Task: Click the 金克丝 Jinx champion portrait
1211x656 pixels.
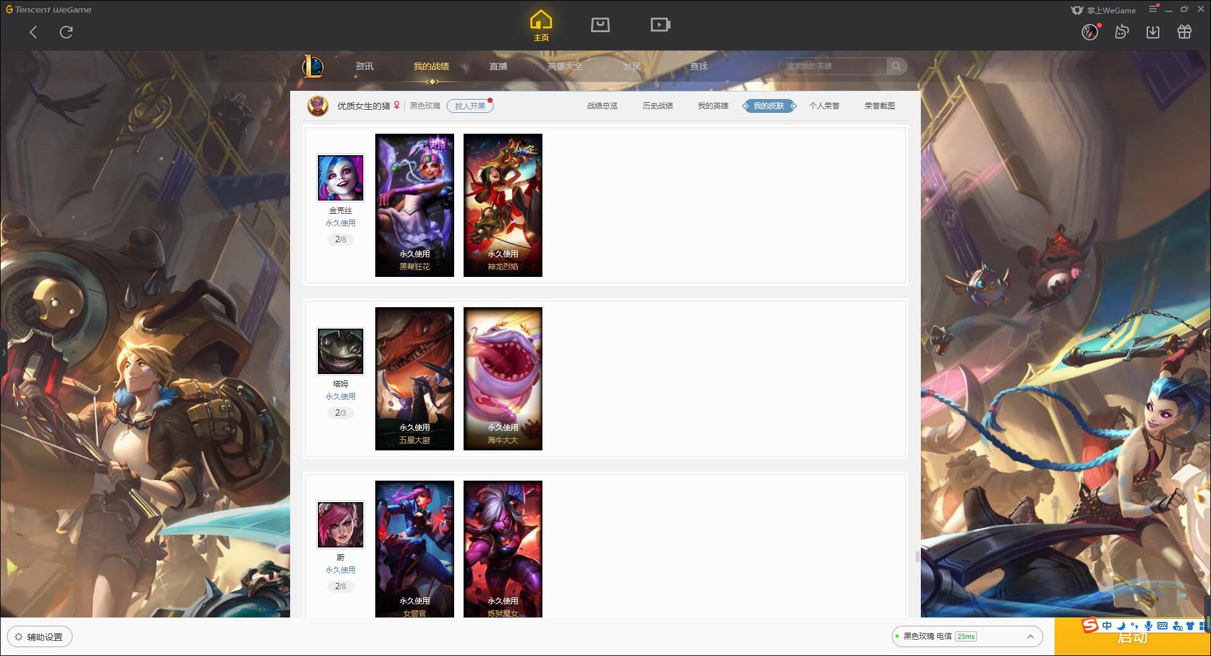Action: pos(341,178)
